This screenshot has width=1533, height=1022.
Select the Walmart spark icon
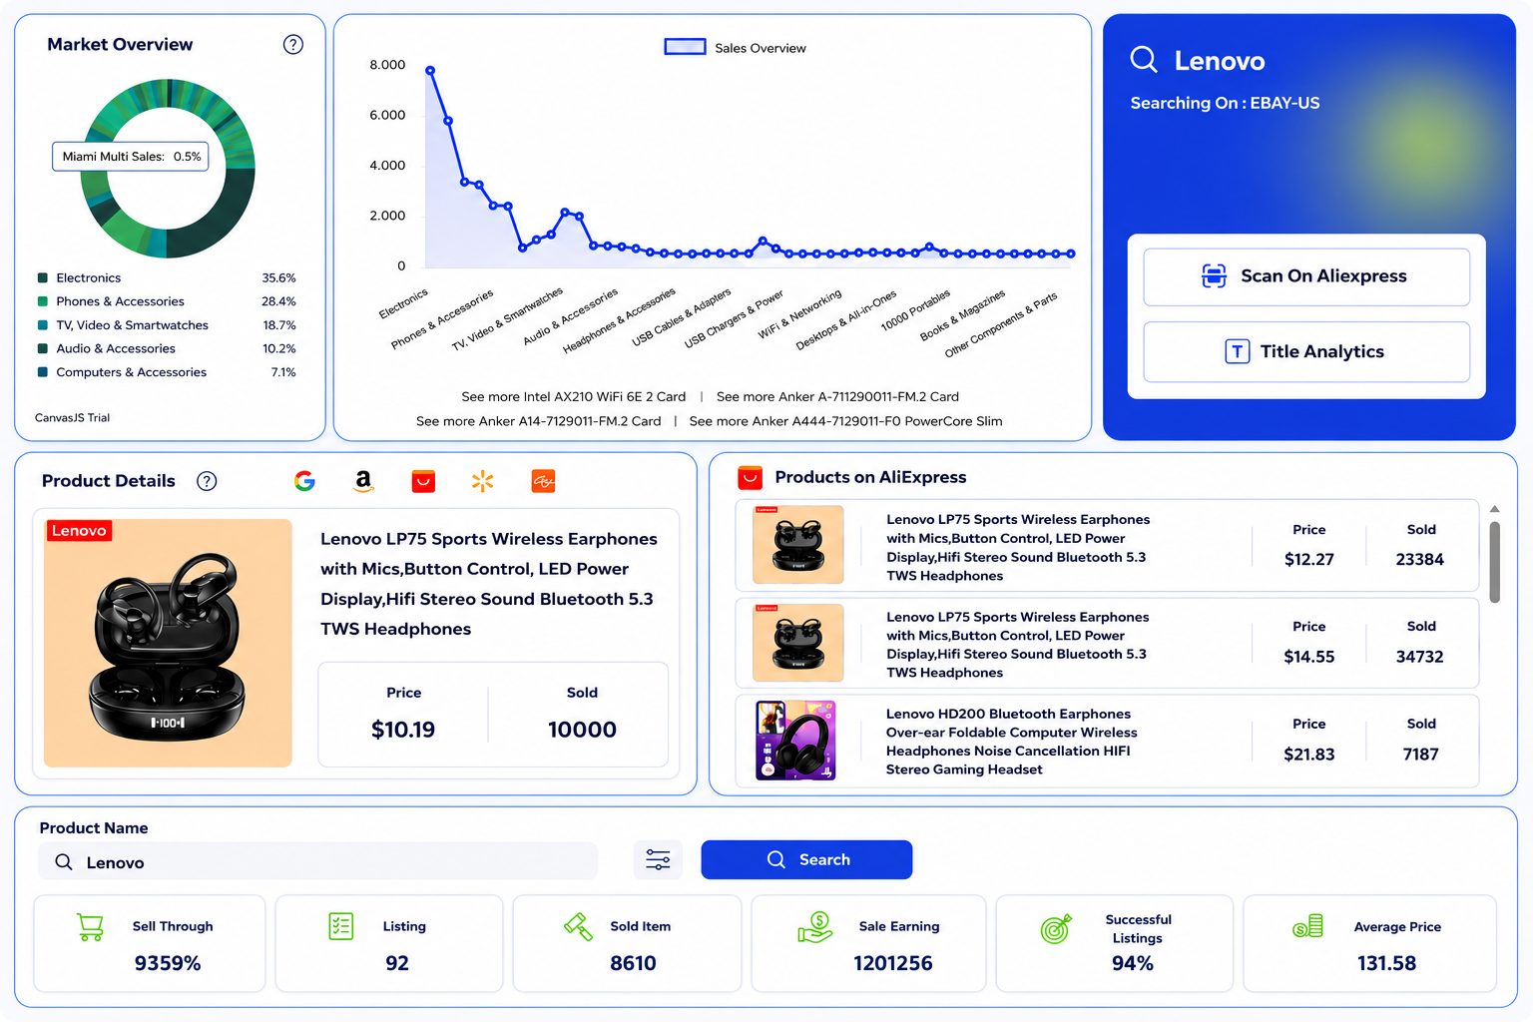point(482,481)
